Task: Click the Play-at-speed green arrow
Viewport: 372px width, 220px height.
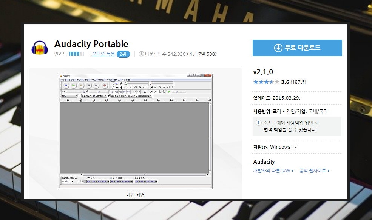Action: click(169, 92)
